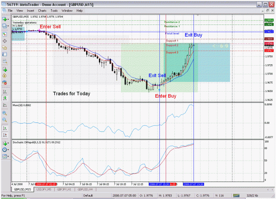Screen dimensions: 276x199
Task: Open the Tools menu
Action: tap(54, 11)
